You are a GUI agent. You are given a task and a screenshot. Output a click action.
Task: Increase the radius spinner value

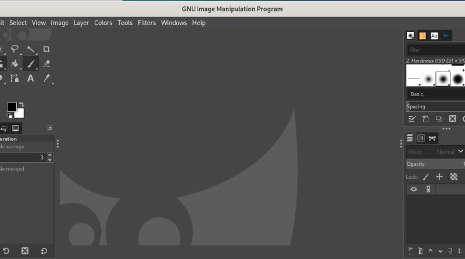[x=50, y=155]
